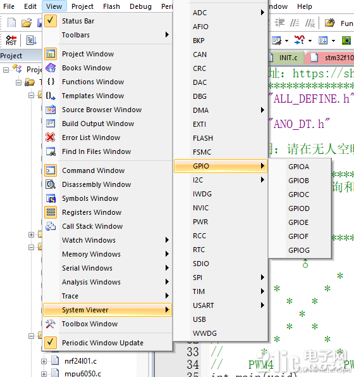354x377 pixels.
Task: Choose the AFIO peripheral entry
Action: [x=221, y=27]
